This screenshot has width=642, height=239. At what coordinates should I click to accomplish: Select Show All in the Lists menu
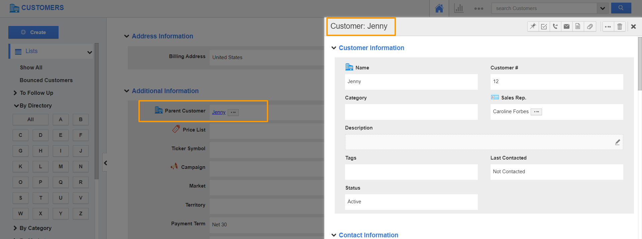point(31,67)
